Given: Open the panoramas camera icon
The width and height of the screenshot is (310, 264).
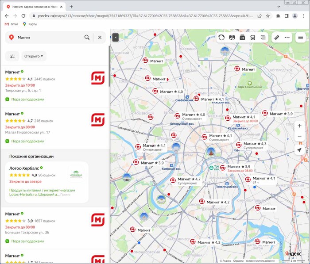Looking at the screenshot, I should [242, 37].
